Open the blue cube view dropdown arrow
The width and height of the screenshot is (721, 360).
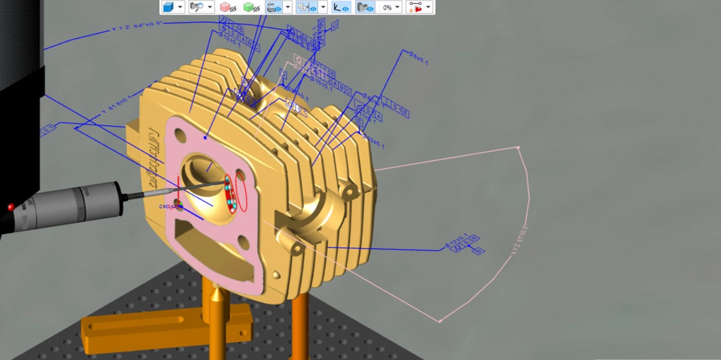click(180, 7)
